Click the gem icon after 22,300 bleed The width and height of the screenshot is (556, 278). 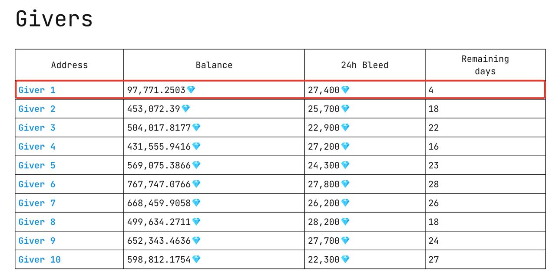(345, 260)
